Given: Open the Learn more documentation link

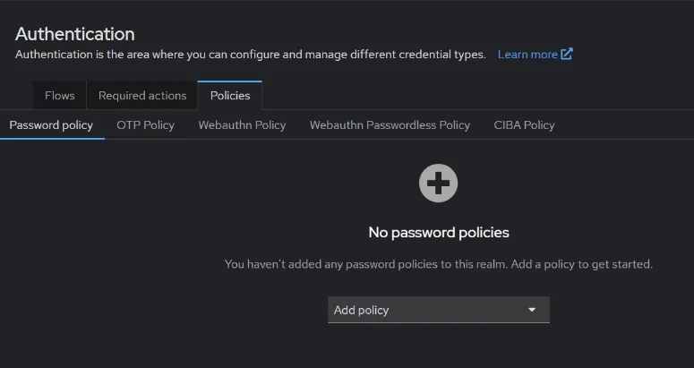Looking at the screenshot, I should coord(535,55).
